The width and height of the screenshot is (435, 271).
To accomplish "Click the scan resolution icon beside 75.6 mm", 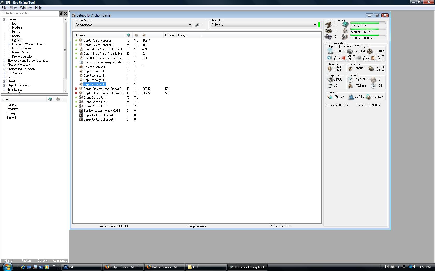I will coord(350,86).
